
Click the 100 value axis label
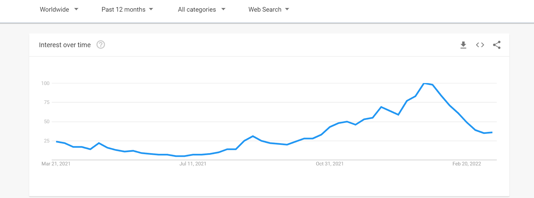[x=45, y=83]
